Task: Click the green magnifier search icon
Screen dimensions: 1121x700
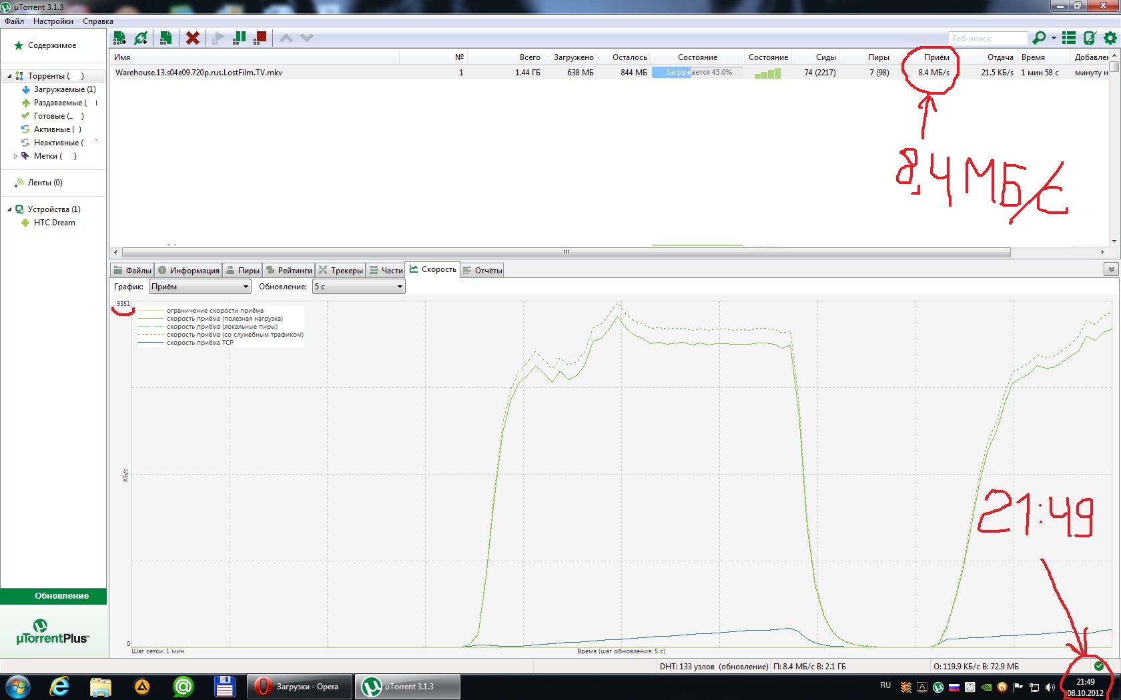Action: click(1039, 38)
